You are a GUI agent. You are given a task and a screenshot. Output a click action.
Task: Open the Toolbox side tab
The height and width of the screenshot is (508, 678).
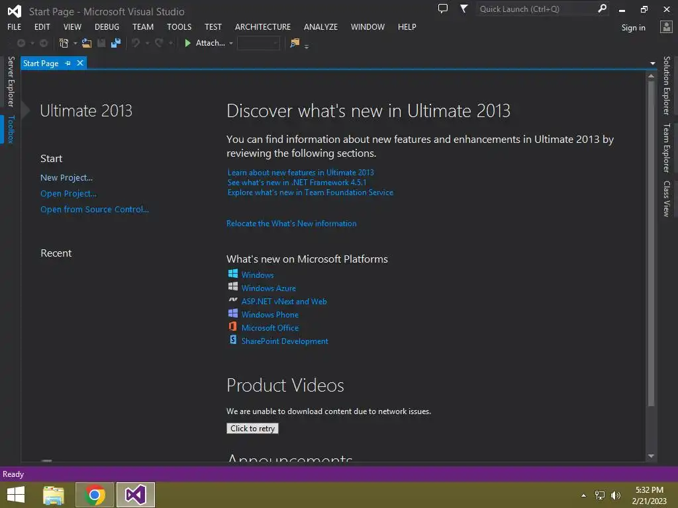coord(11,129)
